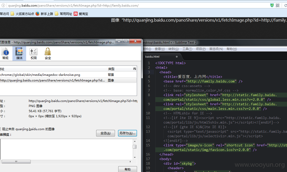Viewport: 287px width, 172px height.
Task: Click the PNG 图像 type value
Action: (36, 106)
